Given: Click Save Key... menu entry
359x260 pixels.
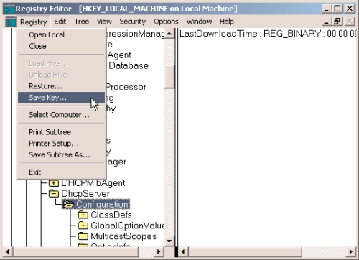Looking at the screenshot, I should pos(62,98).
